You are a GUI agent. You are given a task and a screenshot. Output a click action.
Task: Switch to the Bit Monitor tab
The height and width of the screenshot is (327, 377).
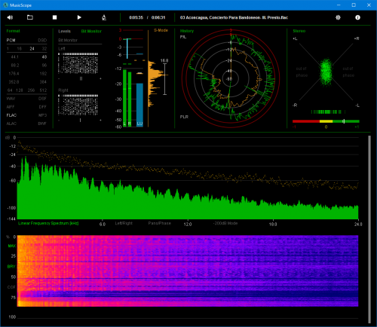click(x=91, y=31)
